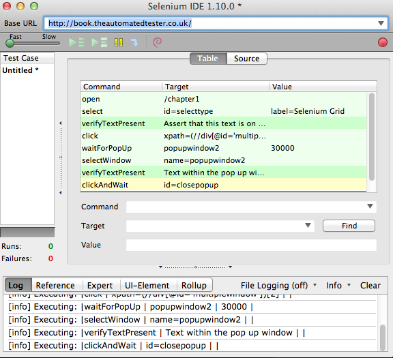
Task: Click the lower splitter arrow beside test case pane
Action: coord(61,193)
